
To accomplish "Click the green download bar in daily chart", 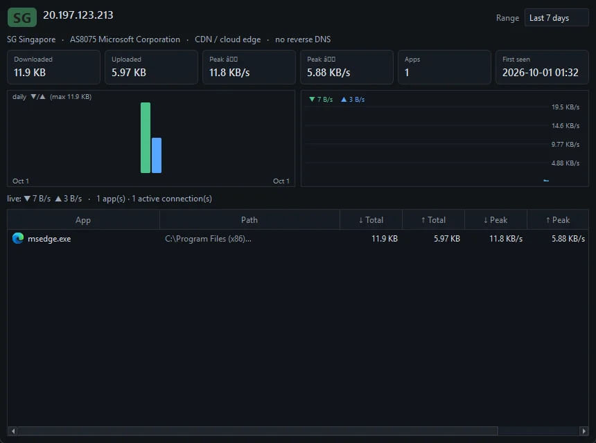I will [146, 138].
